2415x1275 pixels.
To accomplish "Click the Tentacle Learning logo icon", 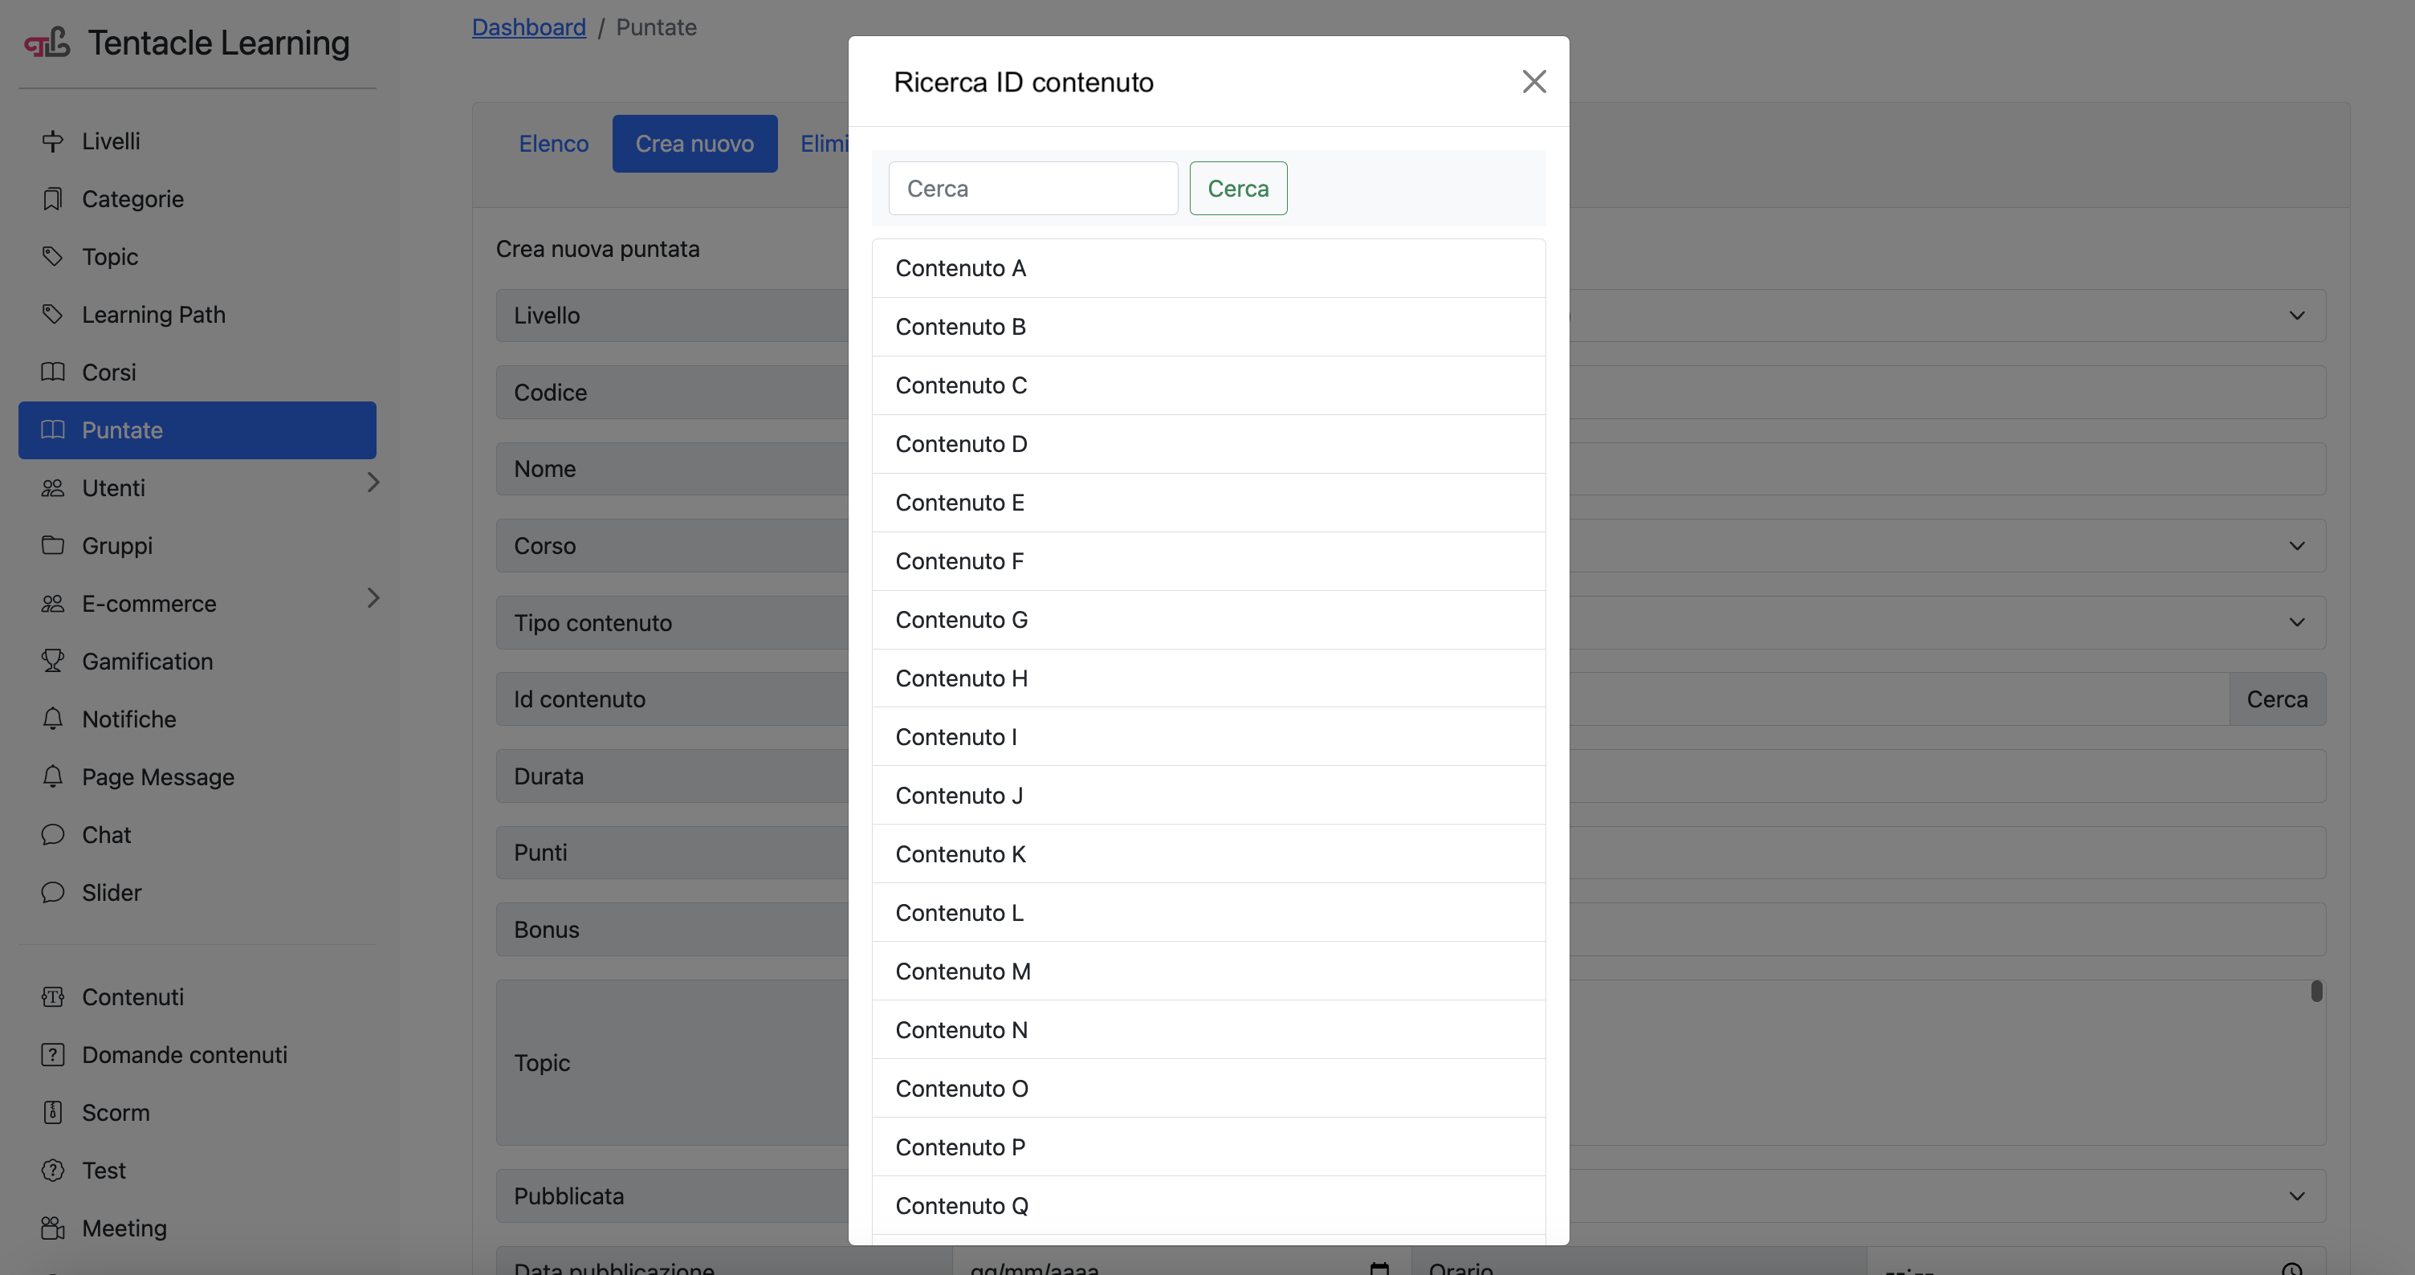I will click(47, 43).
